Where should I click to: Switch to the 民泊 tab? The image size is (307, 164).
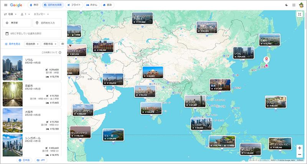(107, 5)
